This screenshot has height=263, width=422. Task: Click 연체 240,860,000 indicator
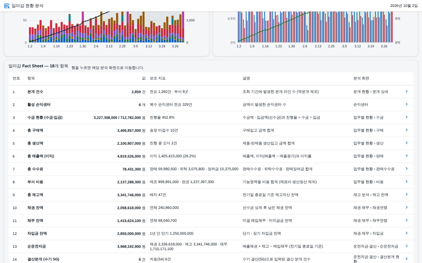click(x=164, y=208)
